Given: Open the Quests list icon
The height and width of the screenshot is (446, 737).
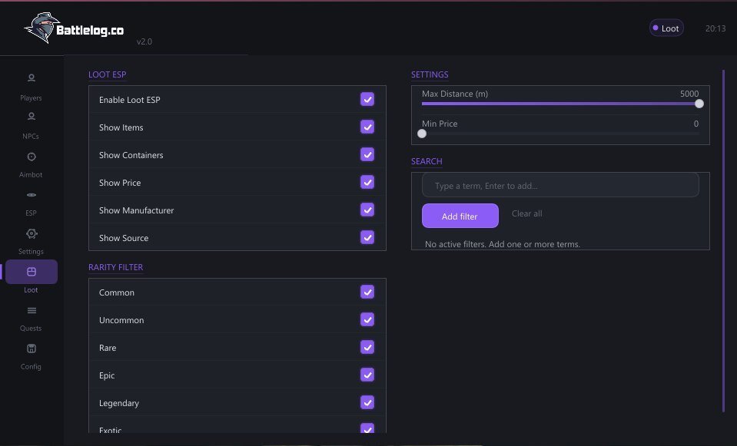Looking at the screenshot, I should coord(32,310).
